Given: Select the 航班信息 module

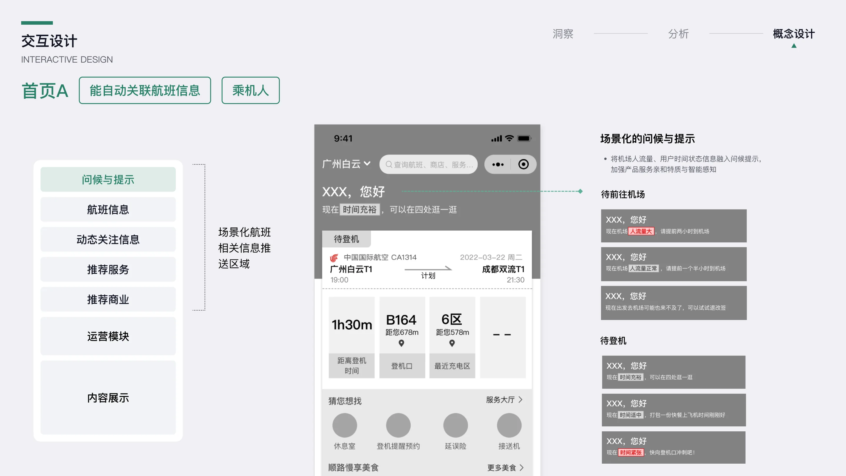Looking at the screenshot, I should 108,209.
